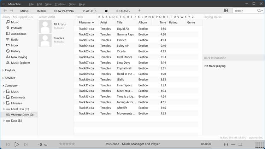Toggle the shuffle arrows icon

point(240,144)
